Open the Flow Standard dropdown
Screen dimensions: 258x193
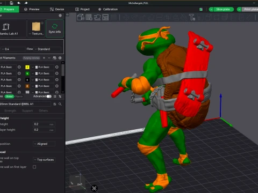coord(47,49)
